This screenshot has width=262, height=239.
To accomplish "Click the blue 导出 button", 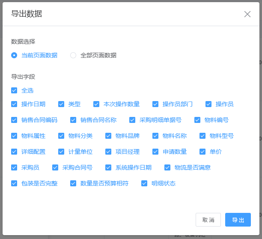I will (x=238, y=220).
